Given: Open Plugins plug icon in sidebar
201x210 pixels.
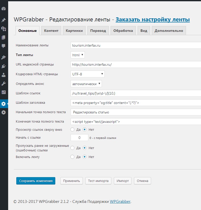Looking at the screenshot, I should coord(4,66).
